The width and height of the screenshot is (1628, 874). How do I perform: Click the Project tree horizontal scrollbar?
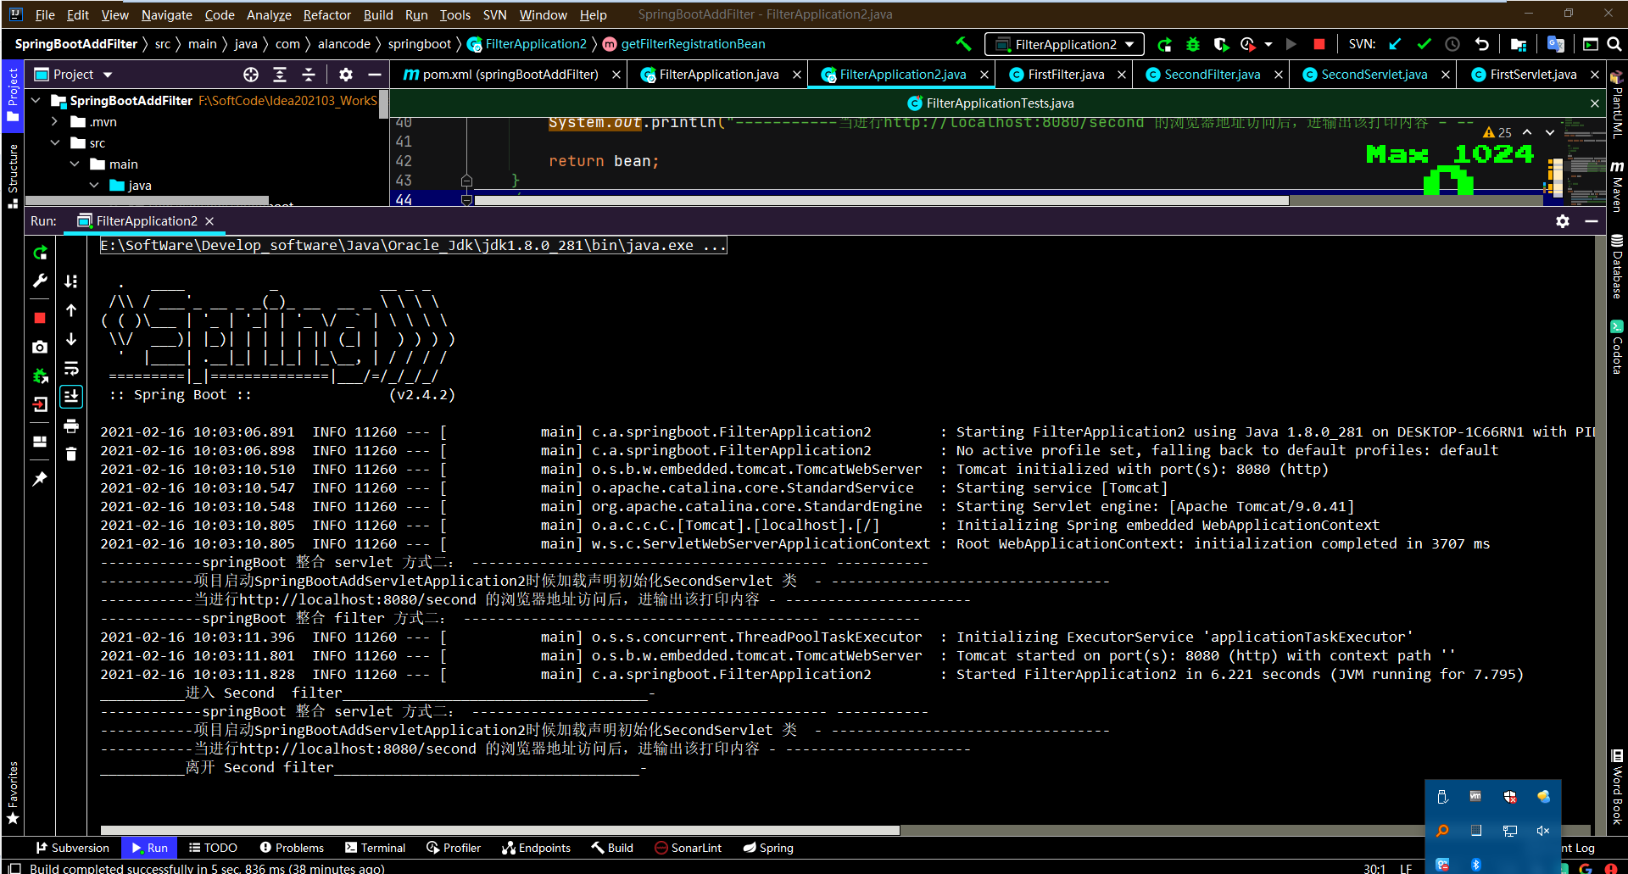point(148,201)
